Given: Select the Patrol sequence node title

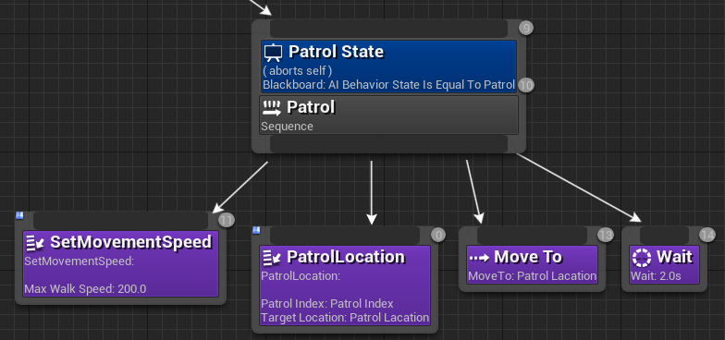Looking at the screenshot, I should tap(311, 107).
